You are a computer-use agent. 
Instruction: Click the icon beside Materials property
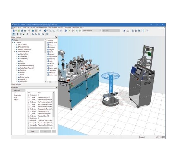click(48, 73)
